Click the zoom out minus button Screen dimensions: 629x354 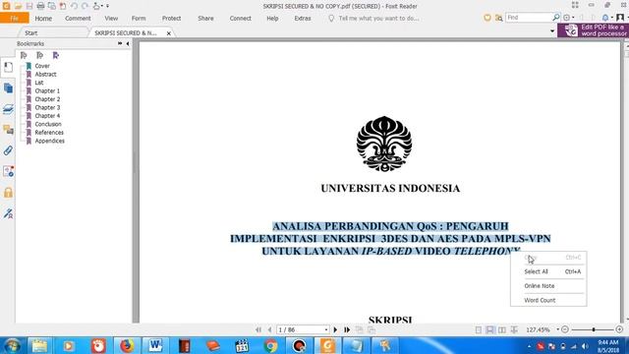[x=565, y=329]
